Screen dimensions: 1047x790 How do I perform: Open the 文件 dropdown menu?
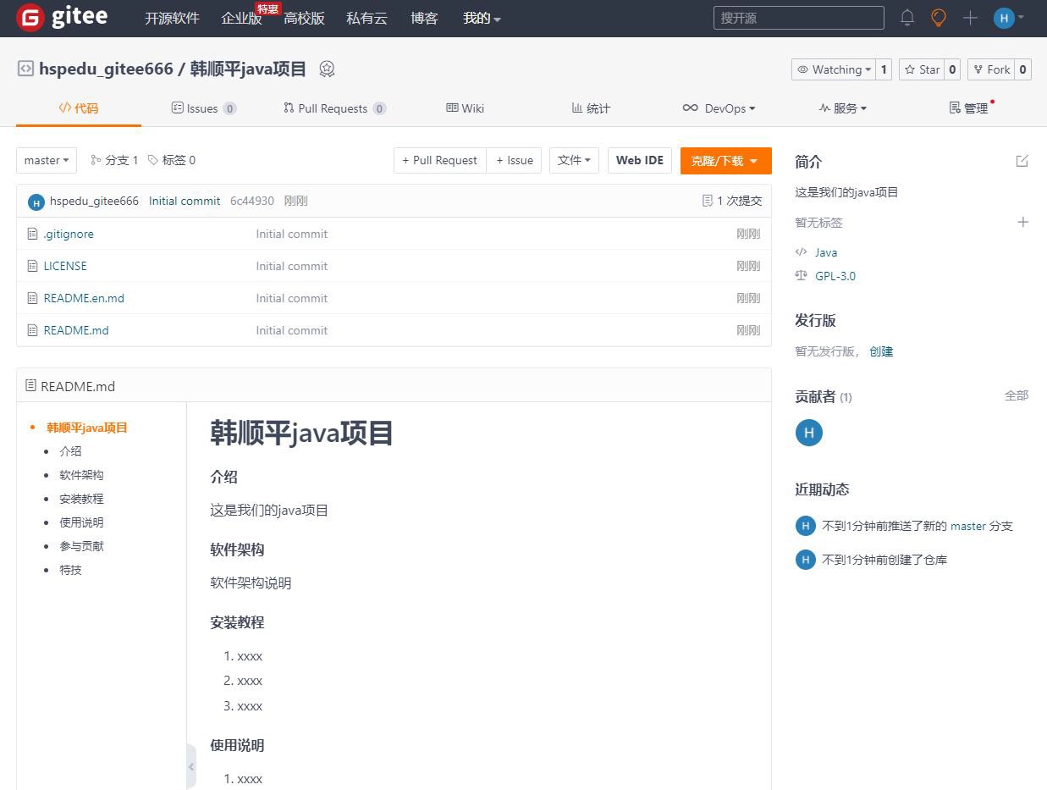coord(574,160)
